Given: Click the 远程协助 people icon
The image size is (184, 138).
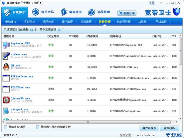Looking at the screenshot, I should click(92, 12).
